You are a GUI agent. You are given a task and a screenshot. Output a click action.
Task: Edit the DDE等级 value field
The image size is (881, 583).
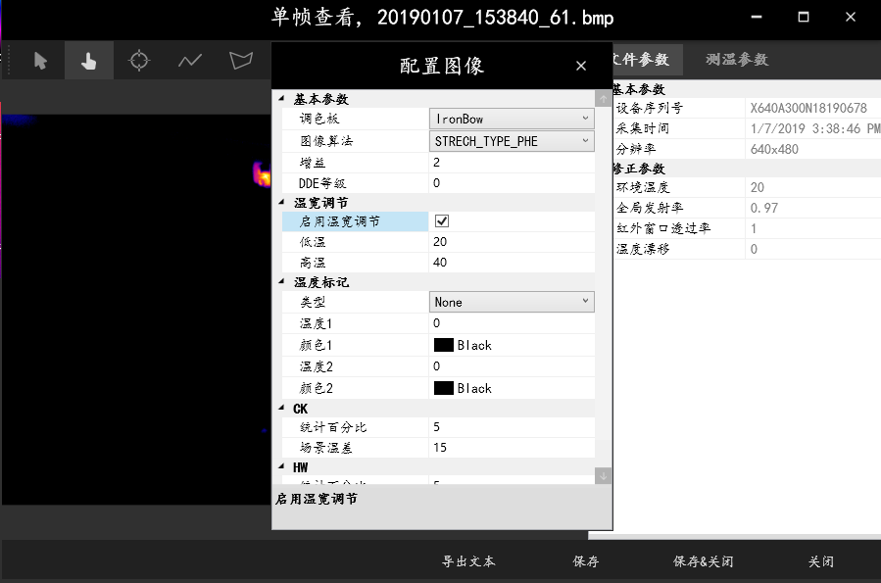pos(512,183)
